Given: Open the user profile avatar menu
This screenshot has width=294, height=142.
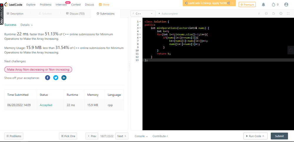Looking at the screenshot, I should tap(286, 5).
